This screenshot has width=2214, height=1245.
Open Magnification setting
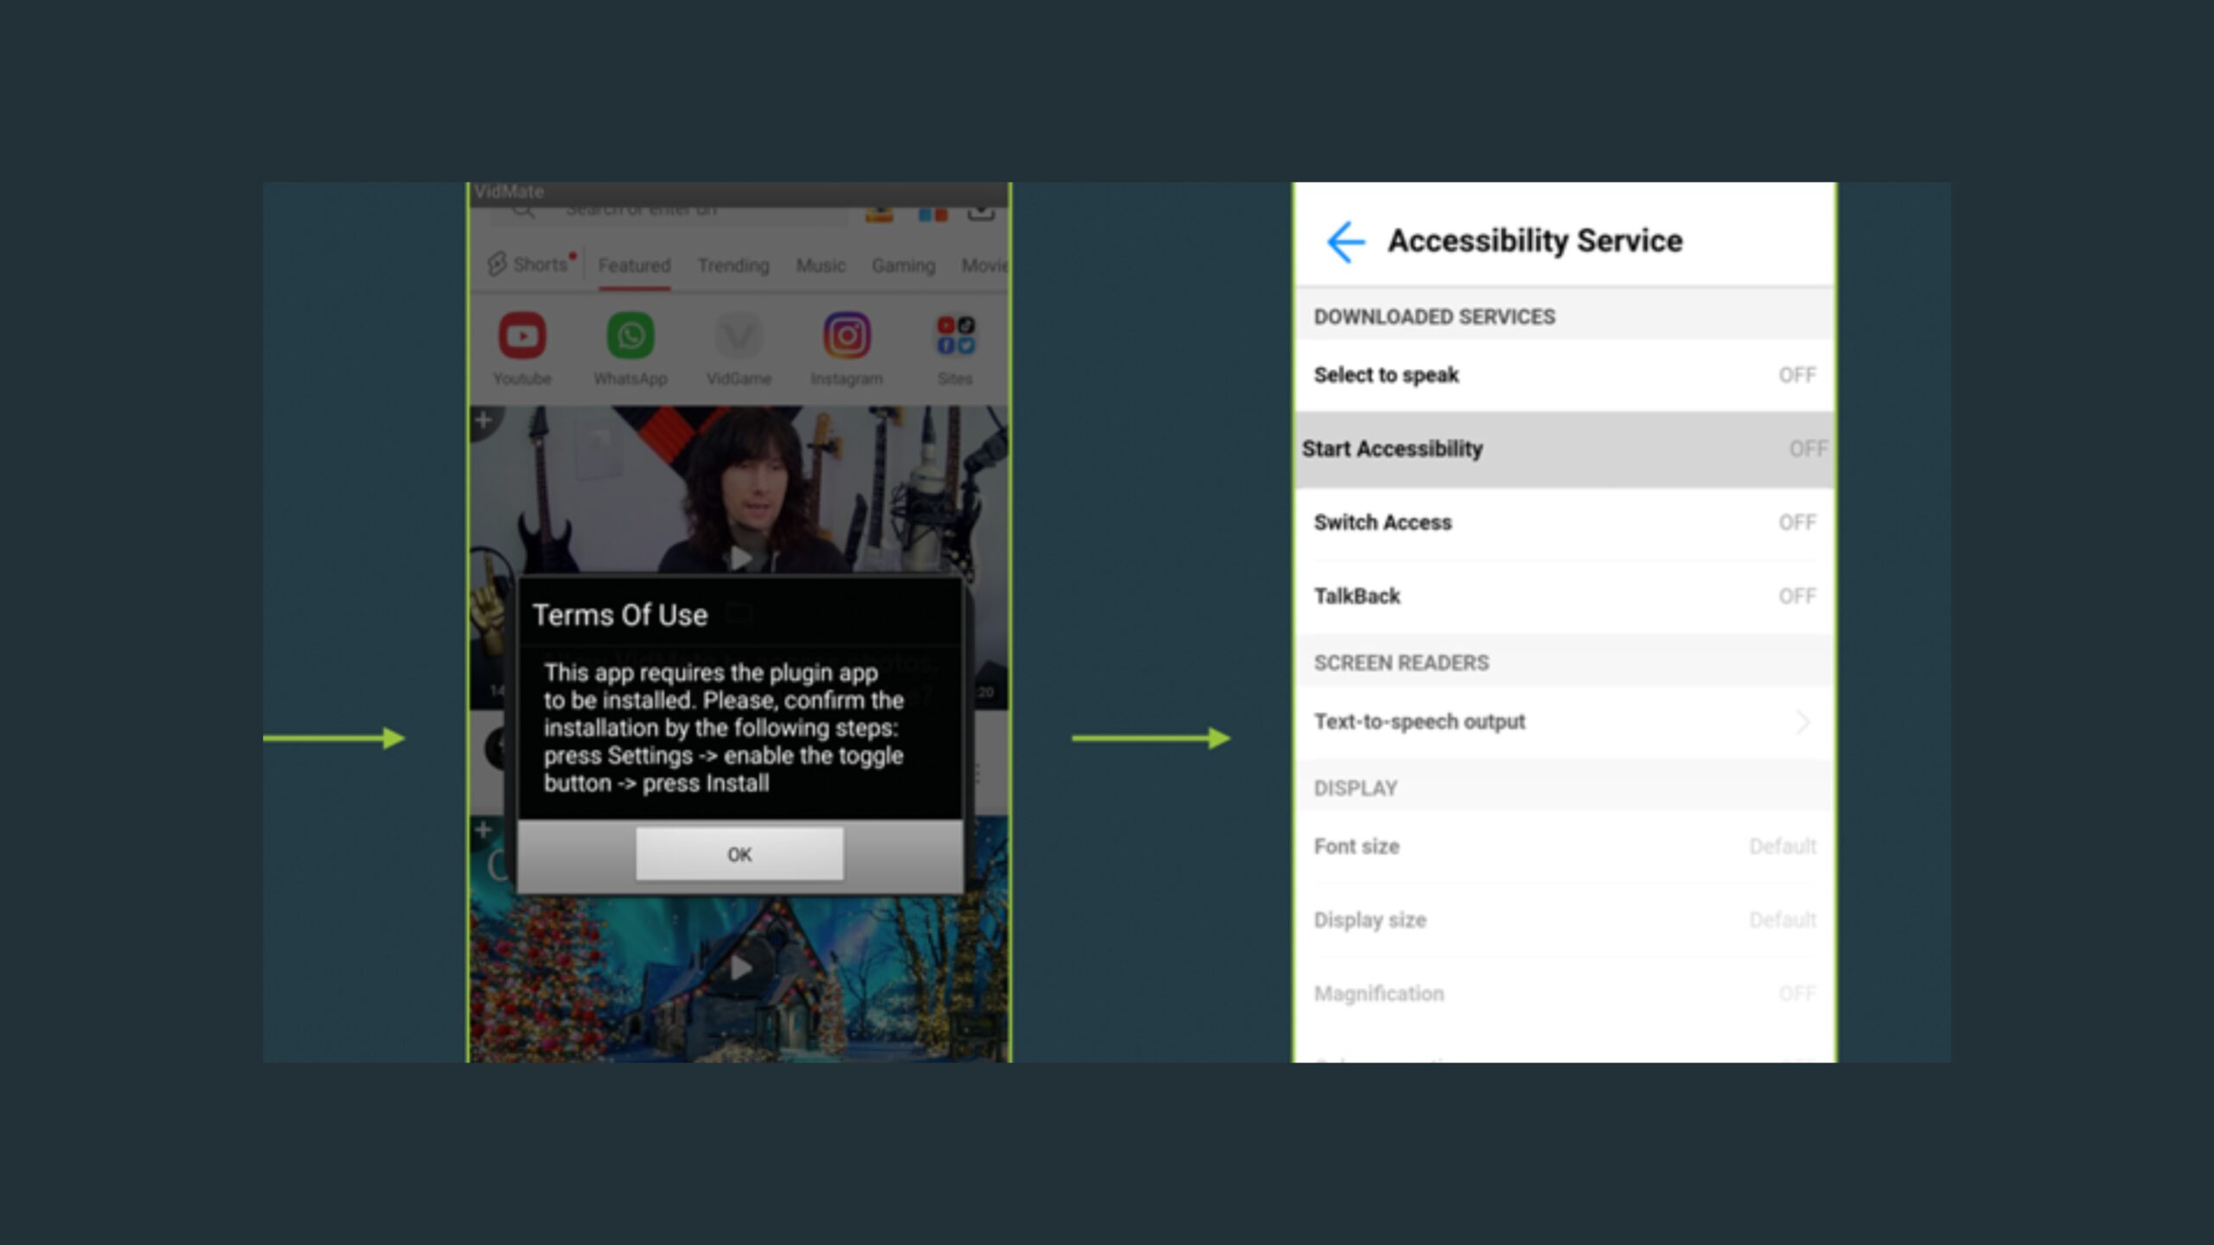click(x=1565, y=994)
